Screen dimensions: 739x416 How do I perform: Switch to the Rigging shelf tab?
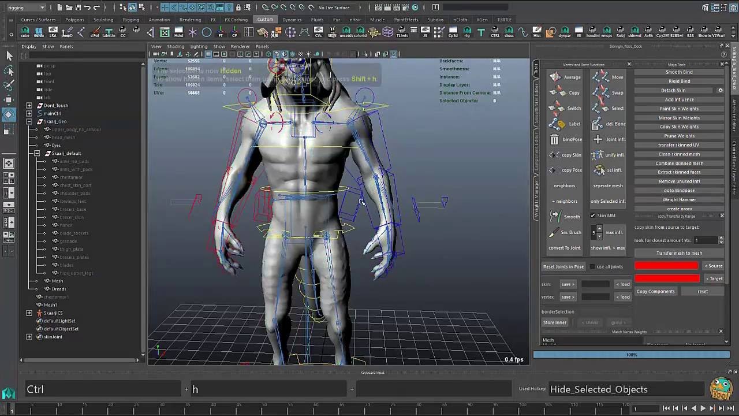point(131,20)
